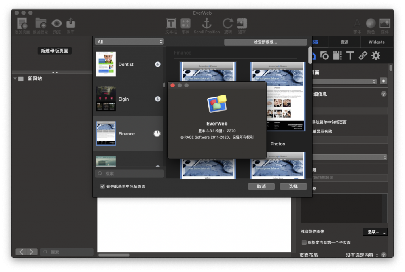Open the All template category dropdown

(129, 42)
